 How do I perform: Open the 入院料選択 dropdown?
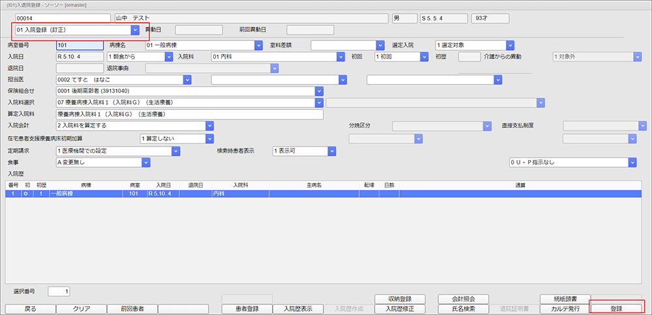pyautogui.click(x=319, y=102)
